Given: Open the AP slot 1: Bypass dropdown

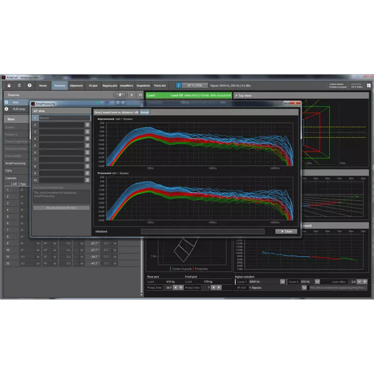Looking at the screenshot, I should (x=304, y=288).
